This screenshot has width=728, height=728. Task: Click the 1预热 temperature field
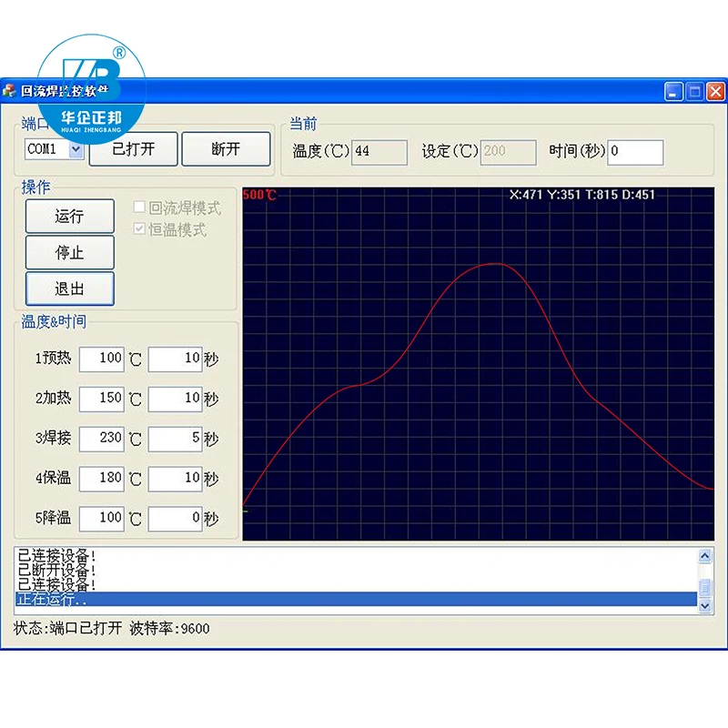point(101,359)
